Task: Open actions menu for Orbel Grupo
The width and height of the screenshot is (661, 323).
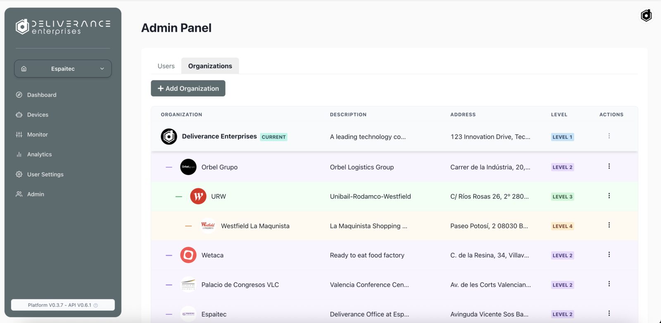Action: coord(609,166)
